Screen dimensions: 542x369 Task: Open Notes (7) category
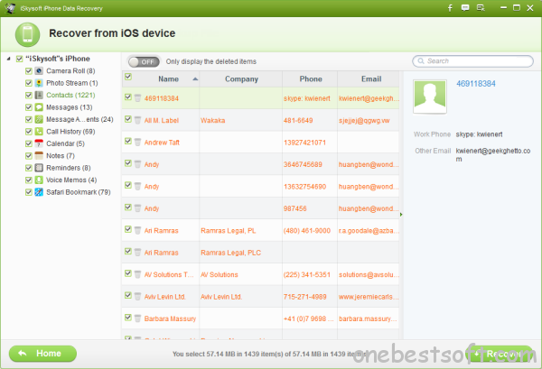click(61, 156)
